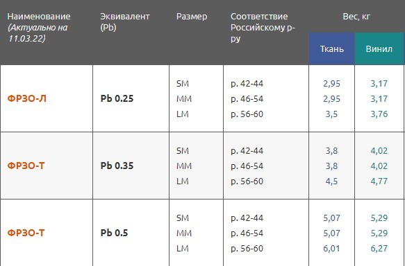Screen dimensions: 405x266
Task: Click the Актуально на 11.03.22 date note
Action: tap(38, 33)
